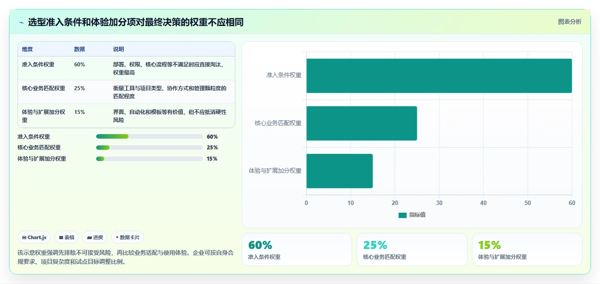The height and width of the screenshot is (284, 600).
Task: Click the lightning icon beside the title
Action: (21, 22)
